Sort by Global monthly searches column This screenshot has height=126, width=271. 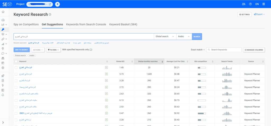(149, 62)
